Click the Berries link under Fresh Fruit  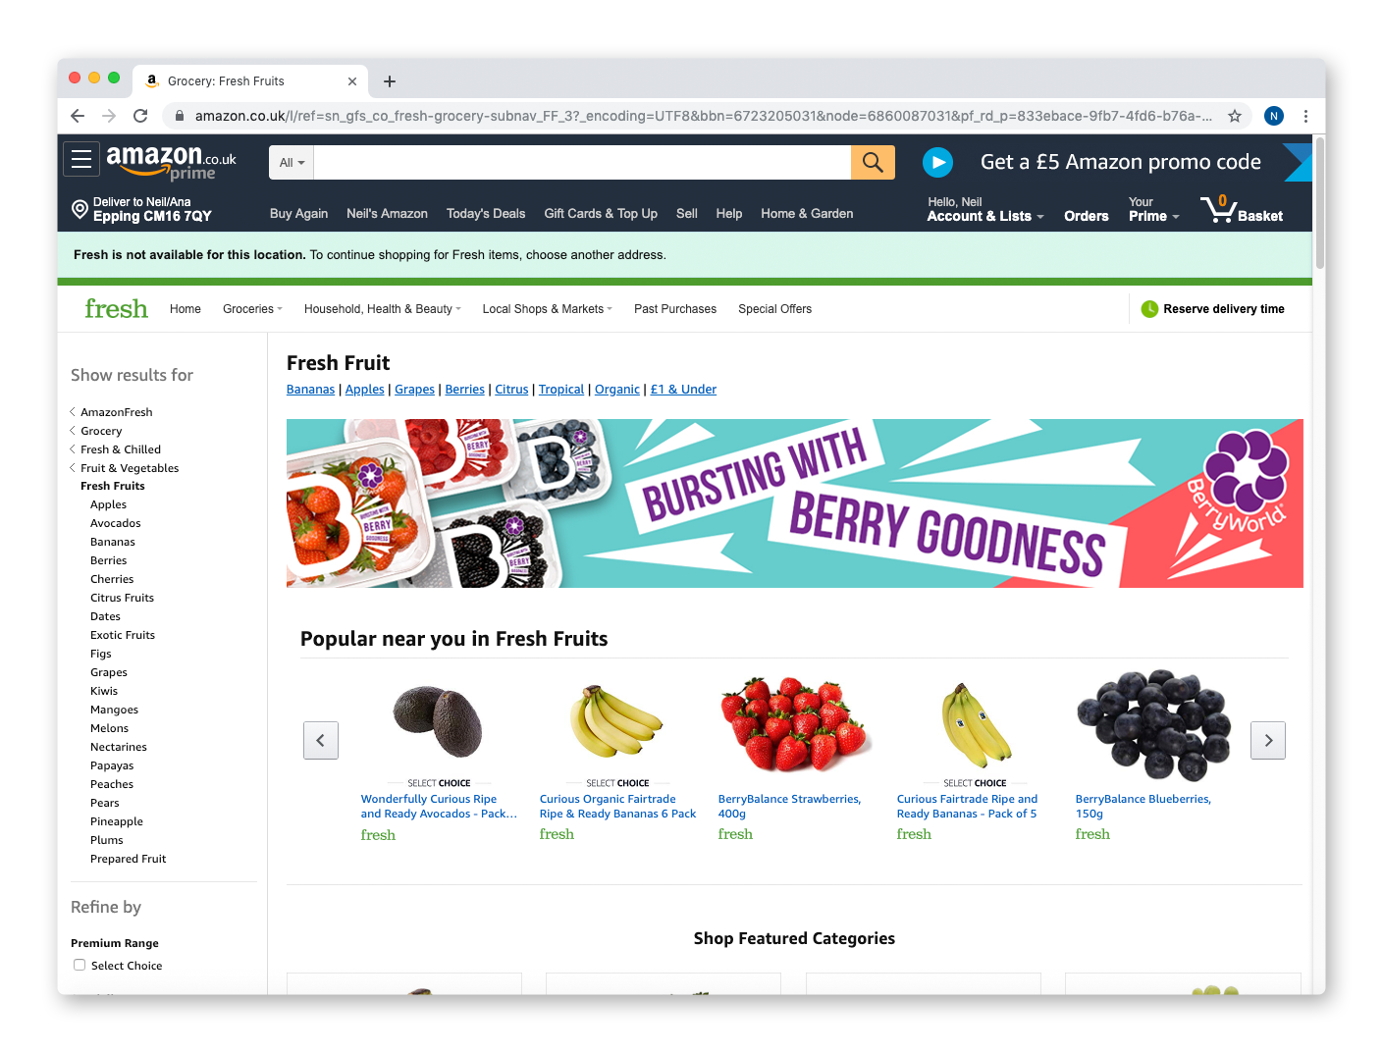click(x=464, y=390)
